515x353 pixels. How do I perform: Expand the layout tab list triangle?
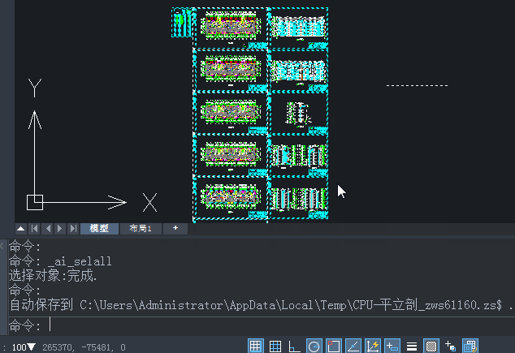(20, 228)
